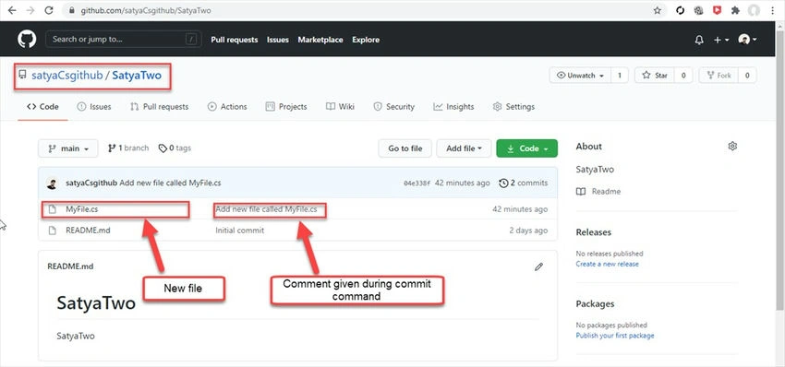
Task: Open Explore in top navigation
Action: tap(366, 40)
